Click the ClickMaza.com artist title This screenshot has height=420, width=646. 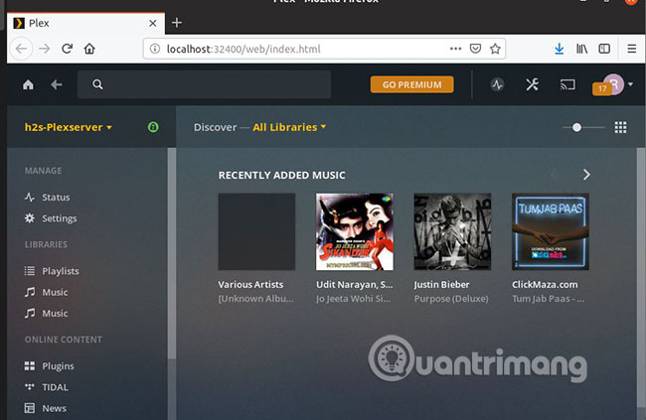point(545,285)
